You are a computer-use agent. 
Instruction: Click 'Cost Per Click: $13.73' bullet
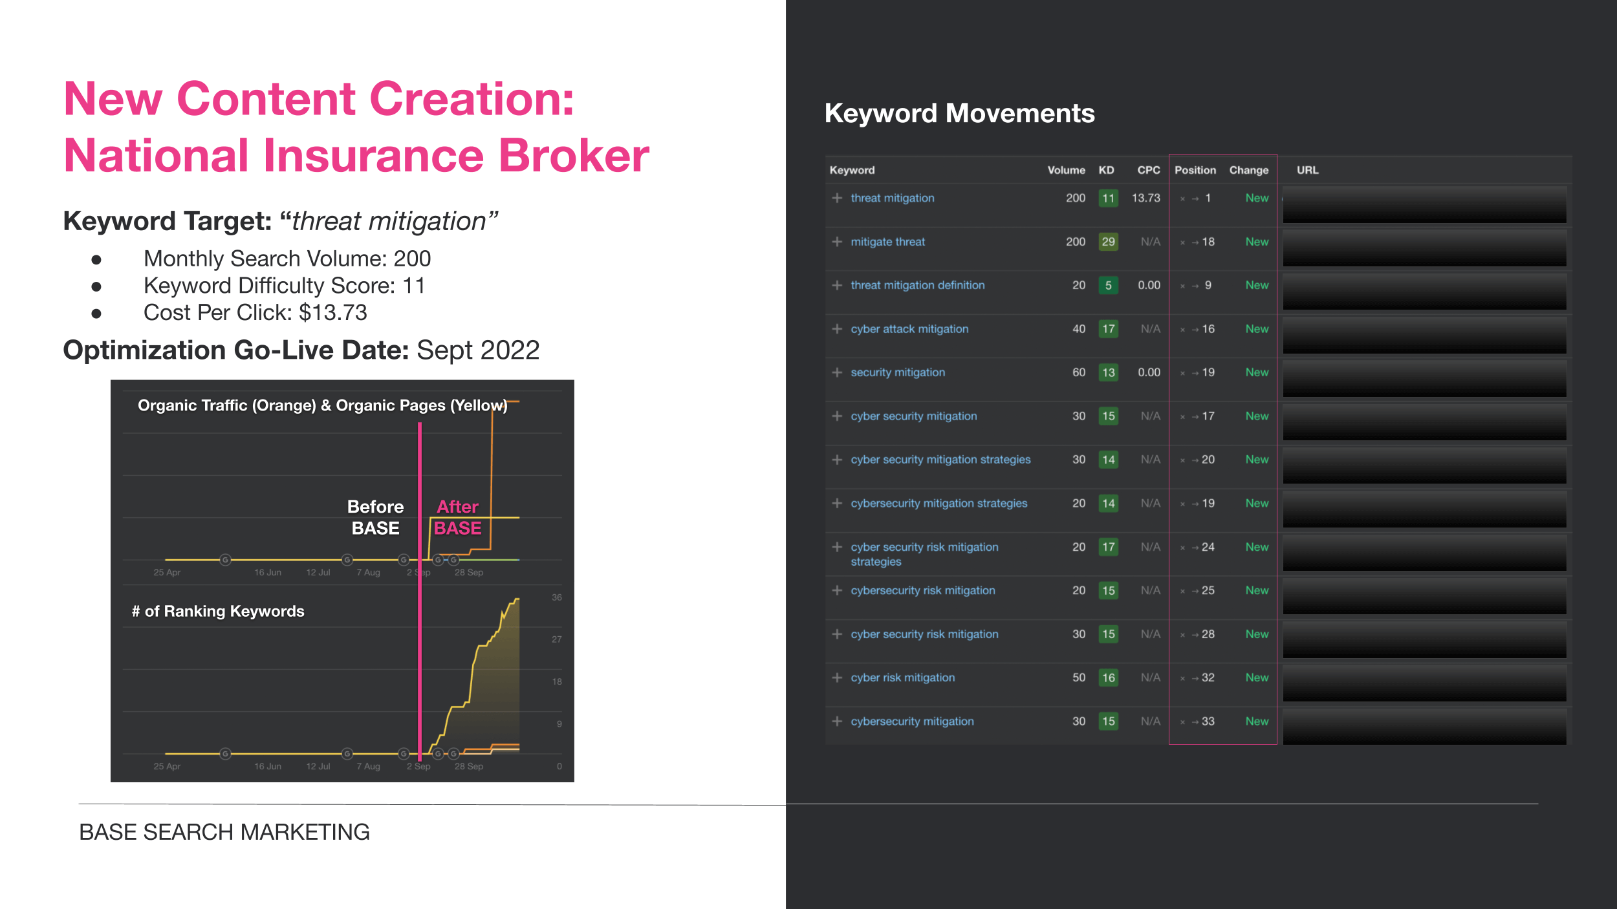(x=255, y=313)
